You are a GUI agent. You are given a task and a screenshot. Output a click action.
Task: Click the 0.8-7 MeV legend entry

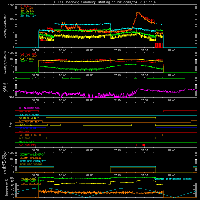[x=27, y=59]
